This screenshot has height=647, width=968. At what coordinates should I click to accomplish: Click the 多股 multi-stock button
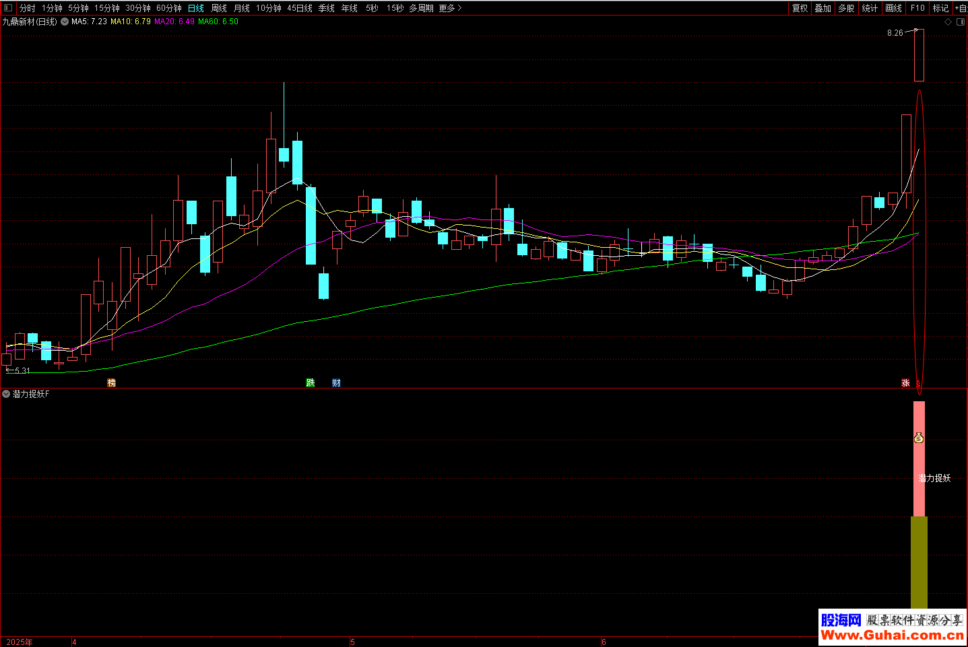click(x=846, y=8)
